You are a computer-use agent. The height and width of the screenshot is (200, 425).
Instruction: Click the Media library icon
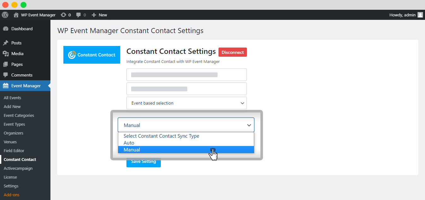(x=6, y=54)
